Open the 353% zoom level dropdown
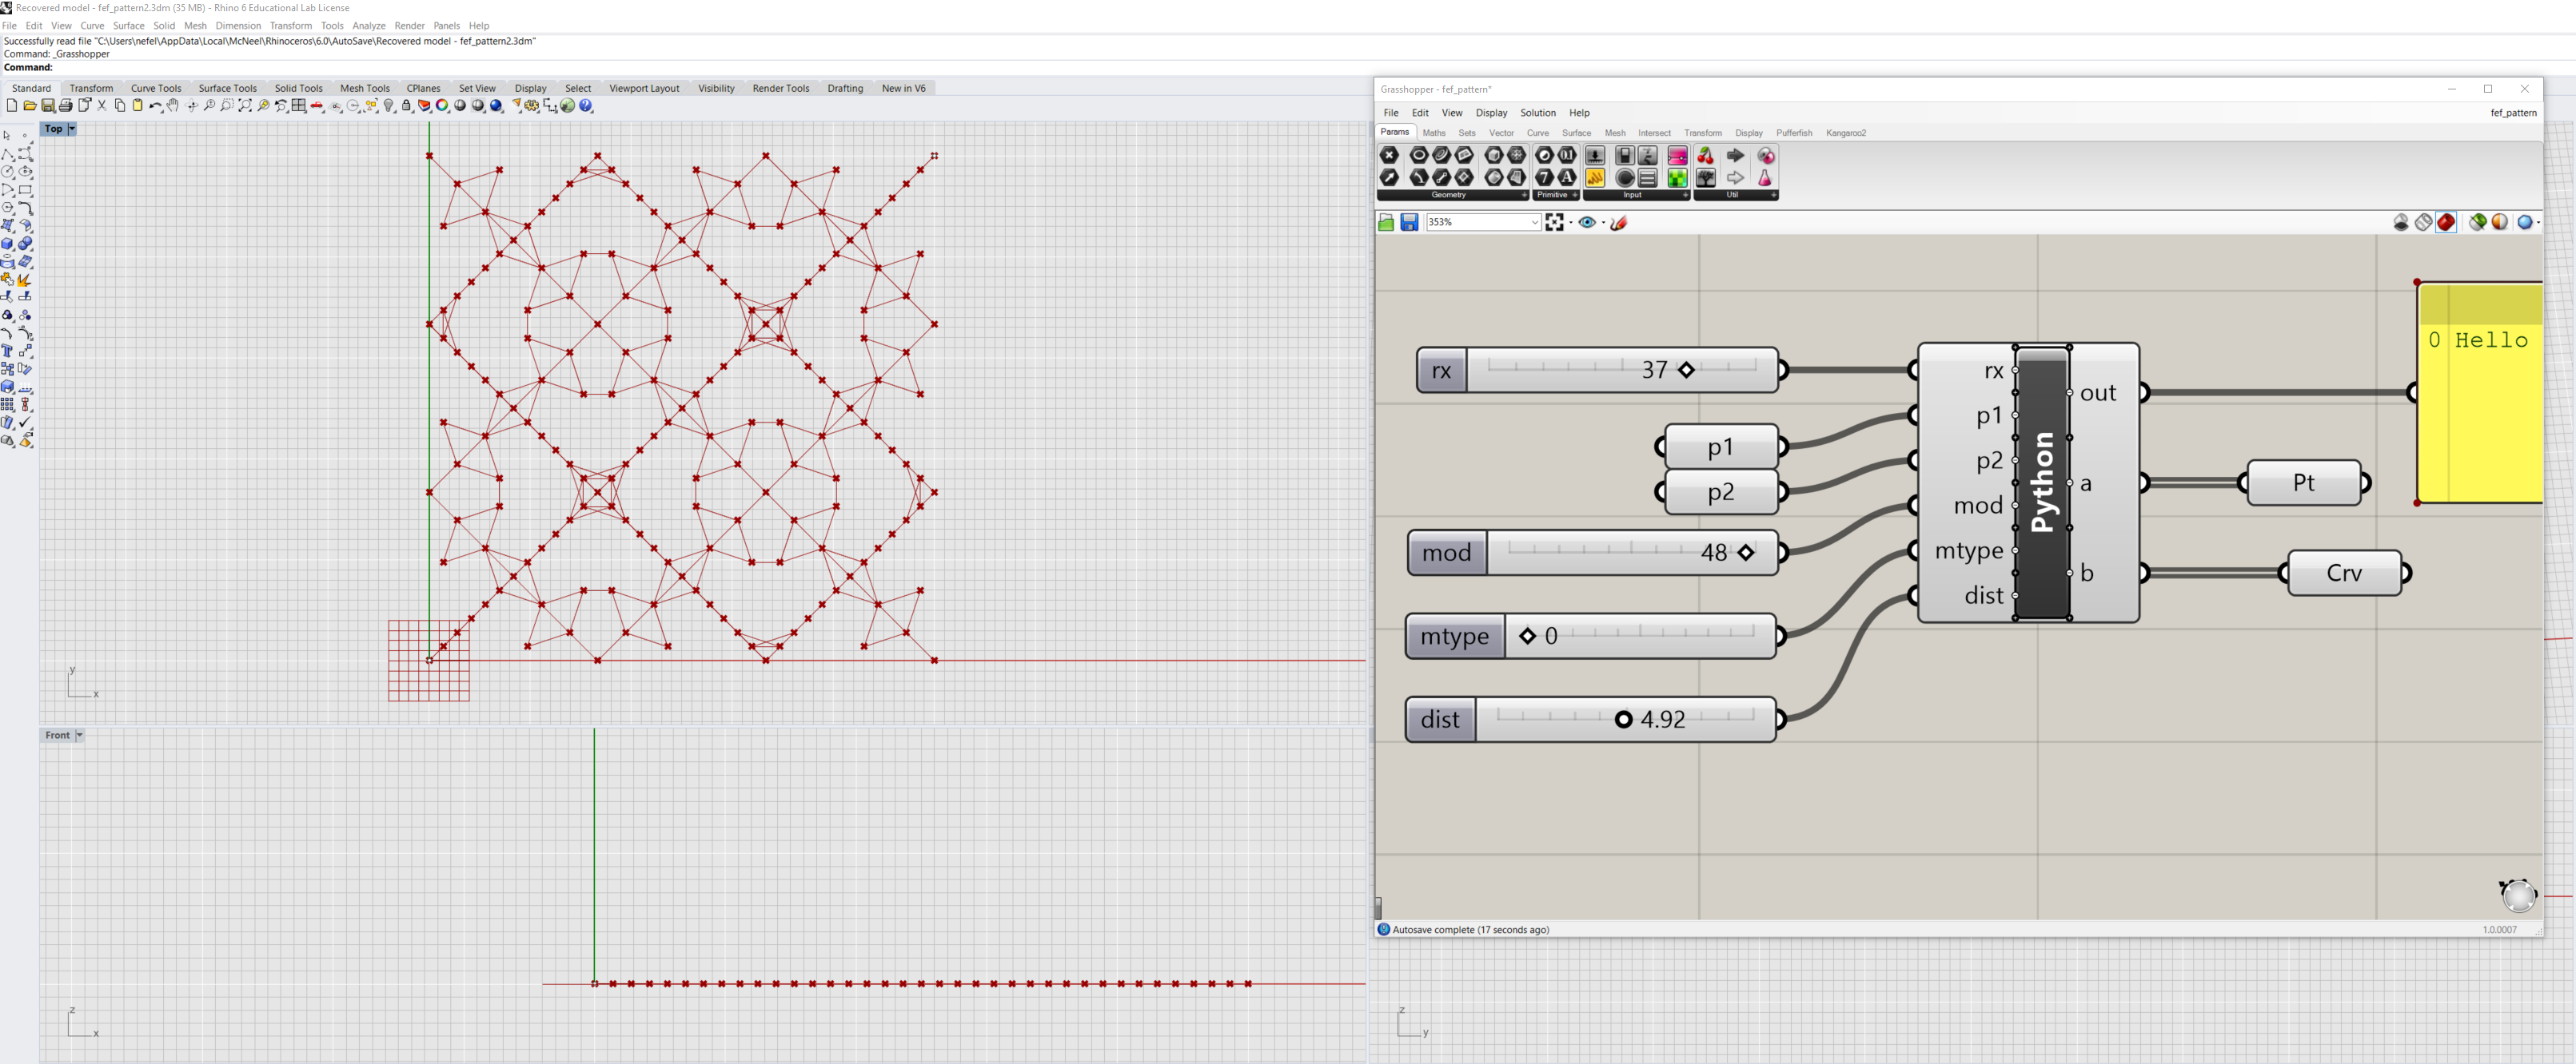Image resolution: width=2576 pixels, height=1064 pixels. 1535,223
